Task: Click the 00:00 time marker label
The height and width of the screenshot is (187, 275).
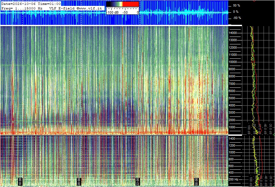Action: coord(197,181)
